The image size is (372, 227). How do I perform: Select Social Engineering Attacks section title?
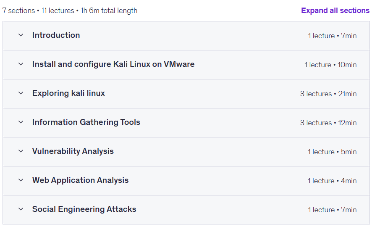[x=84, y=209]
